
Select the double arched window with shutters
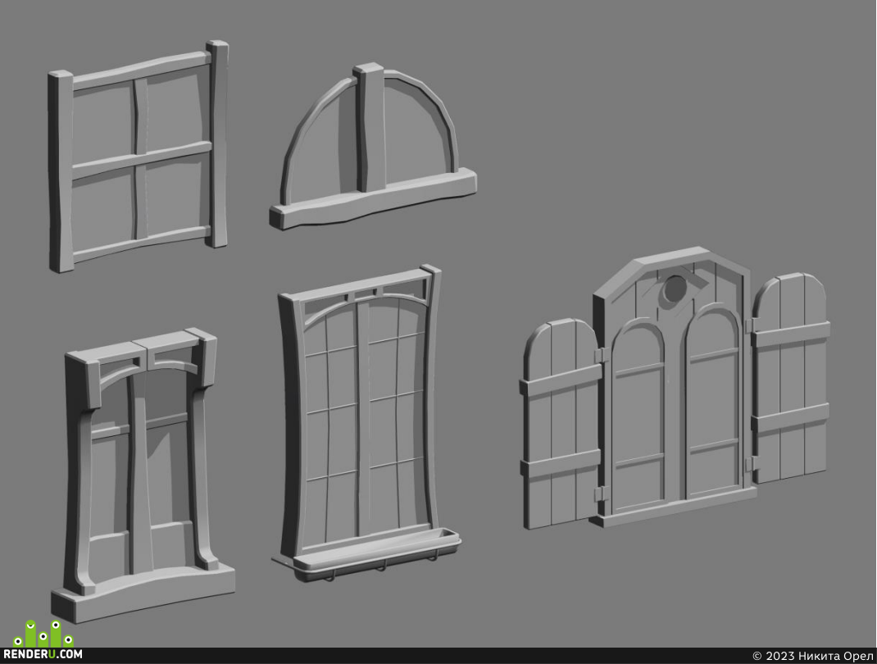(x=676, y=387)
